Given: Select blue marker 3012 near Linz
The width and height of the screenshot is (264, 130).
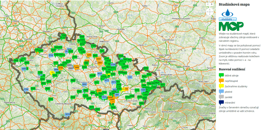Looking at the screenshot, I should [67, 114].
